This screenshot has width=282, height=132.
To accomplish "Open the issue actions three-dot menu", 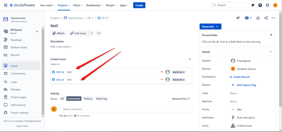I will (x=273, y=18).
